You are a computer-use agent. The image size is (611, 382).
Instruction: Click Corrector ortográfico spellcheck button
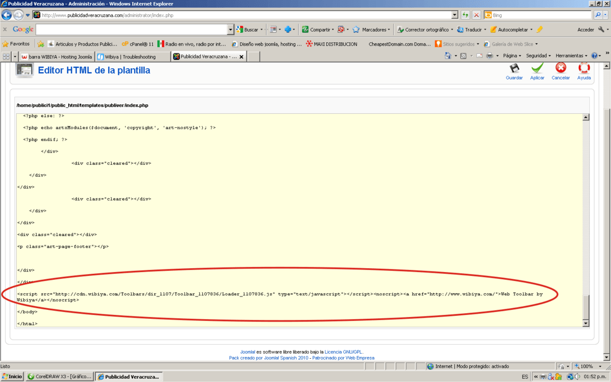423,29
